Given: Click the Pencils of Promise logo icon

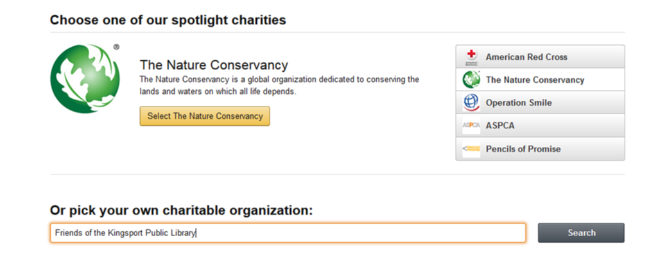Looking at the screenshot, I should coord(471,149).
